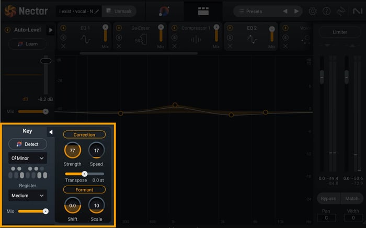Open the Presets browser

coord(251,11)
